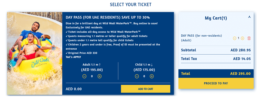The height and width of the screenshot is (97, 257).
Task: Click Proceed to Pay button
Action: coord(216,83)
